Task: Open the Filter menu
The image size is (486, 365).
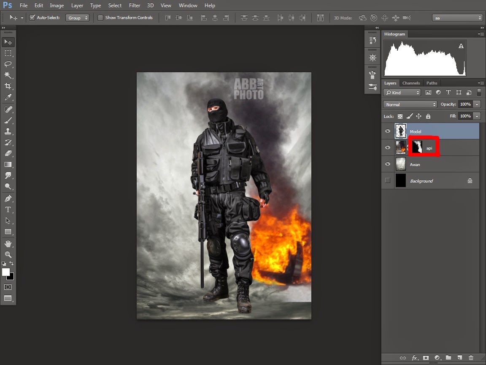Action: coord(135,5)
